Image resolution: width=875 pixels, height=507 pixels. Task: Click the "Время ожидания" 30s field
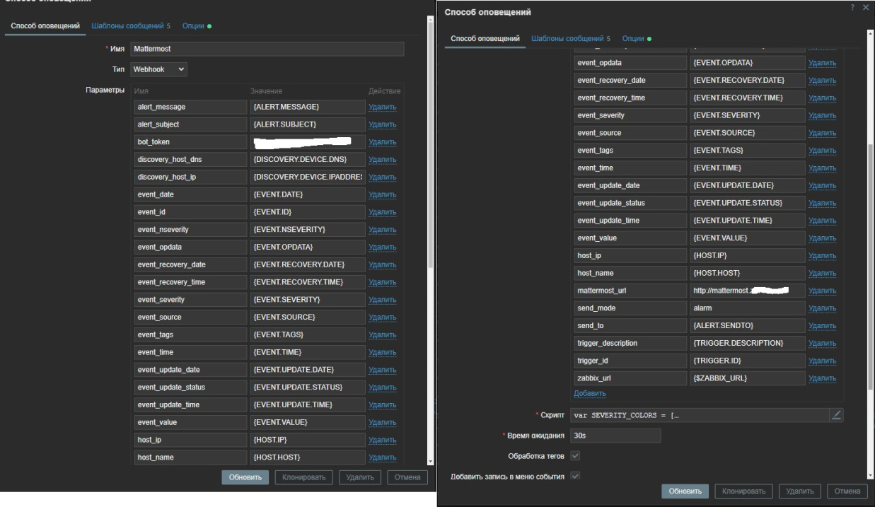coord(615,436)
